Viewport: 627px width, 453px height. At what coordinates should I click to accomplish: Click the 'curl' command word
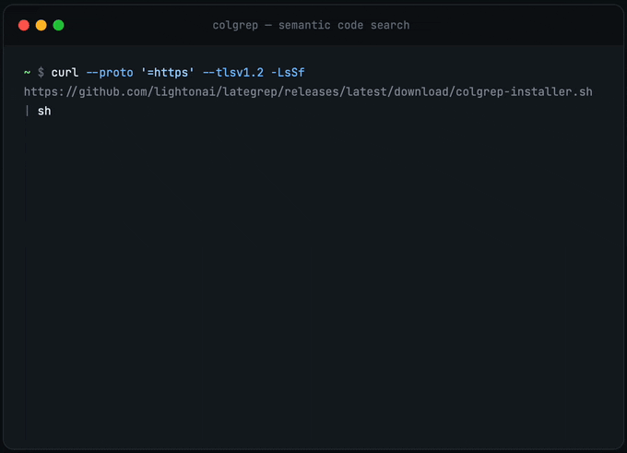coord(65,73)
